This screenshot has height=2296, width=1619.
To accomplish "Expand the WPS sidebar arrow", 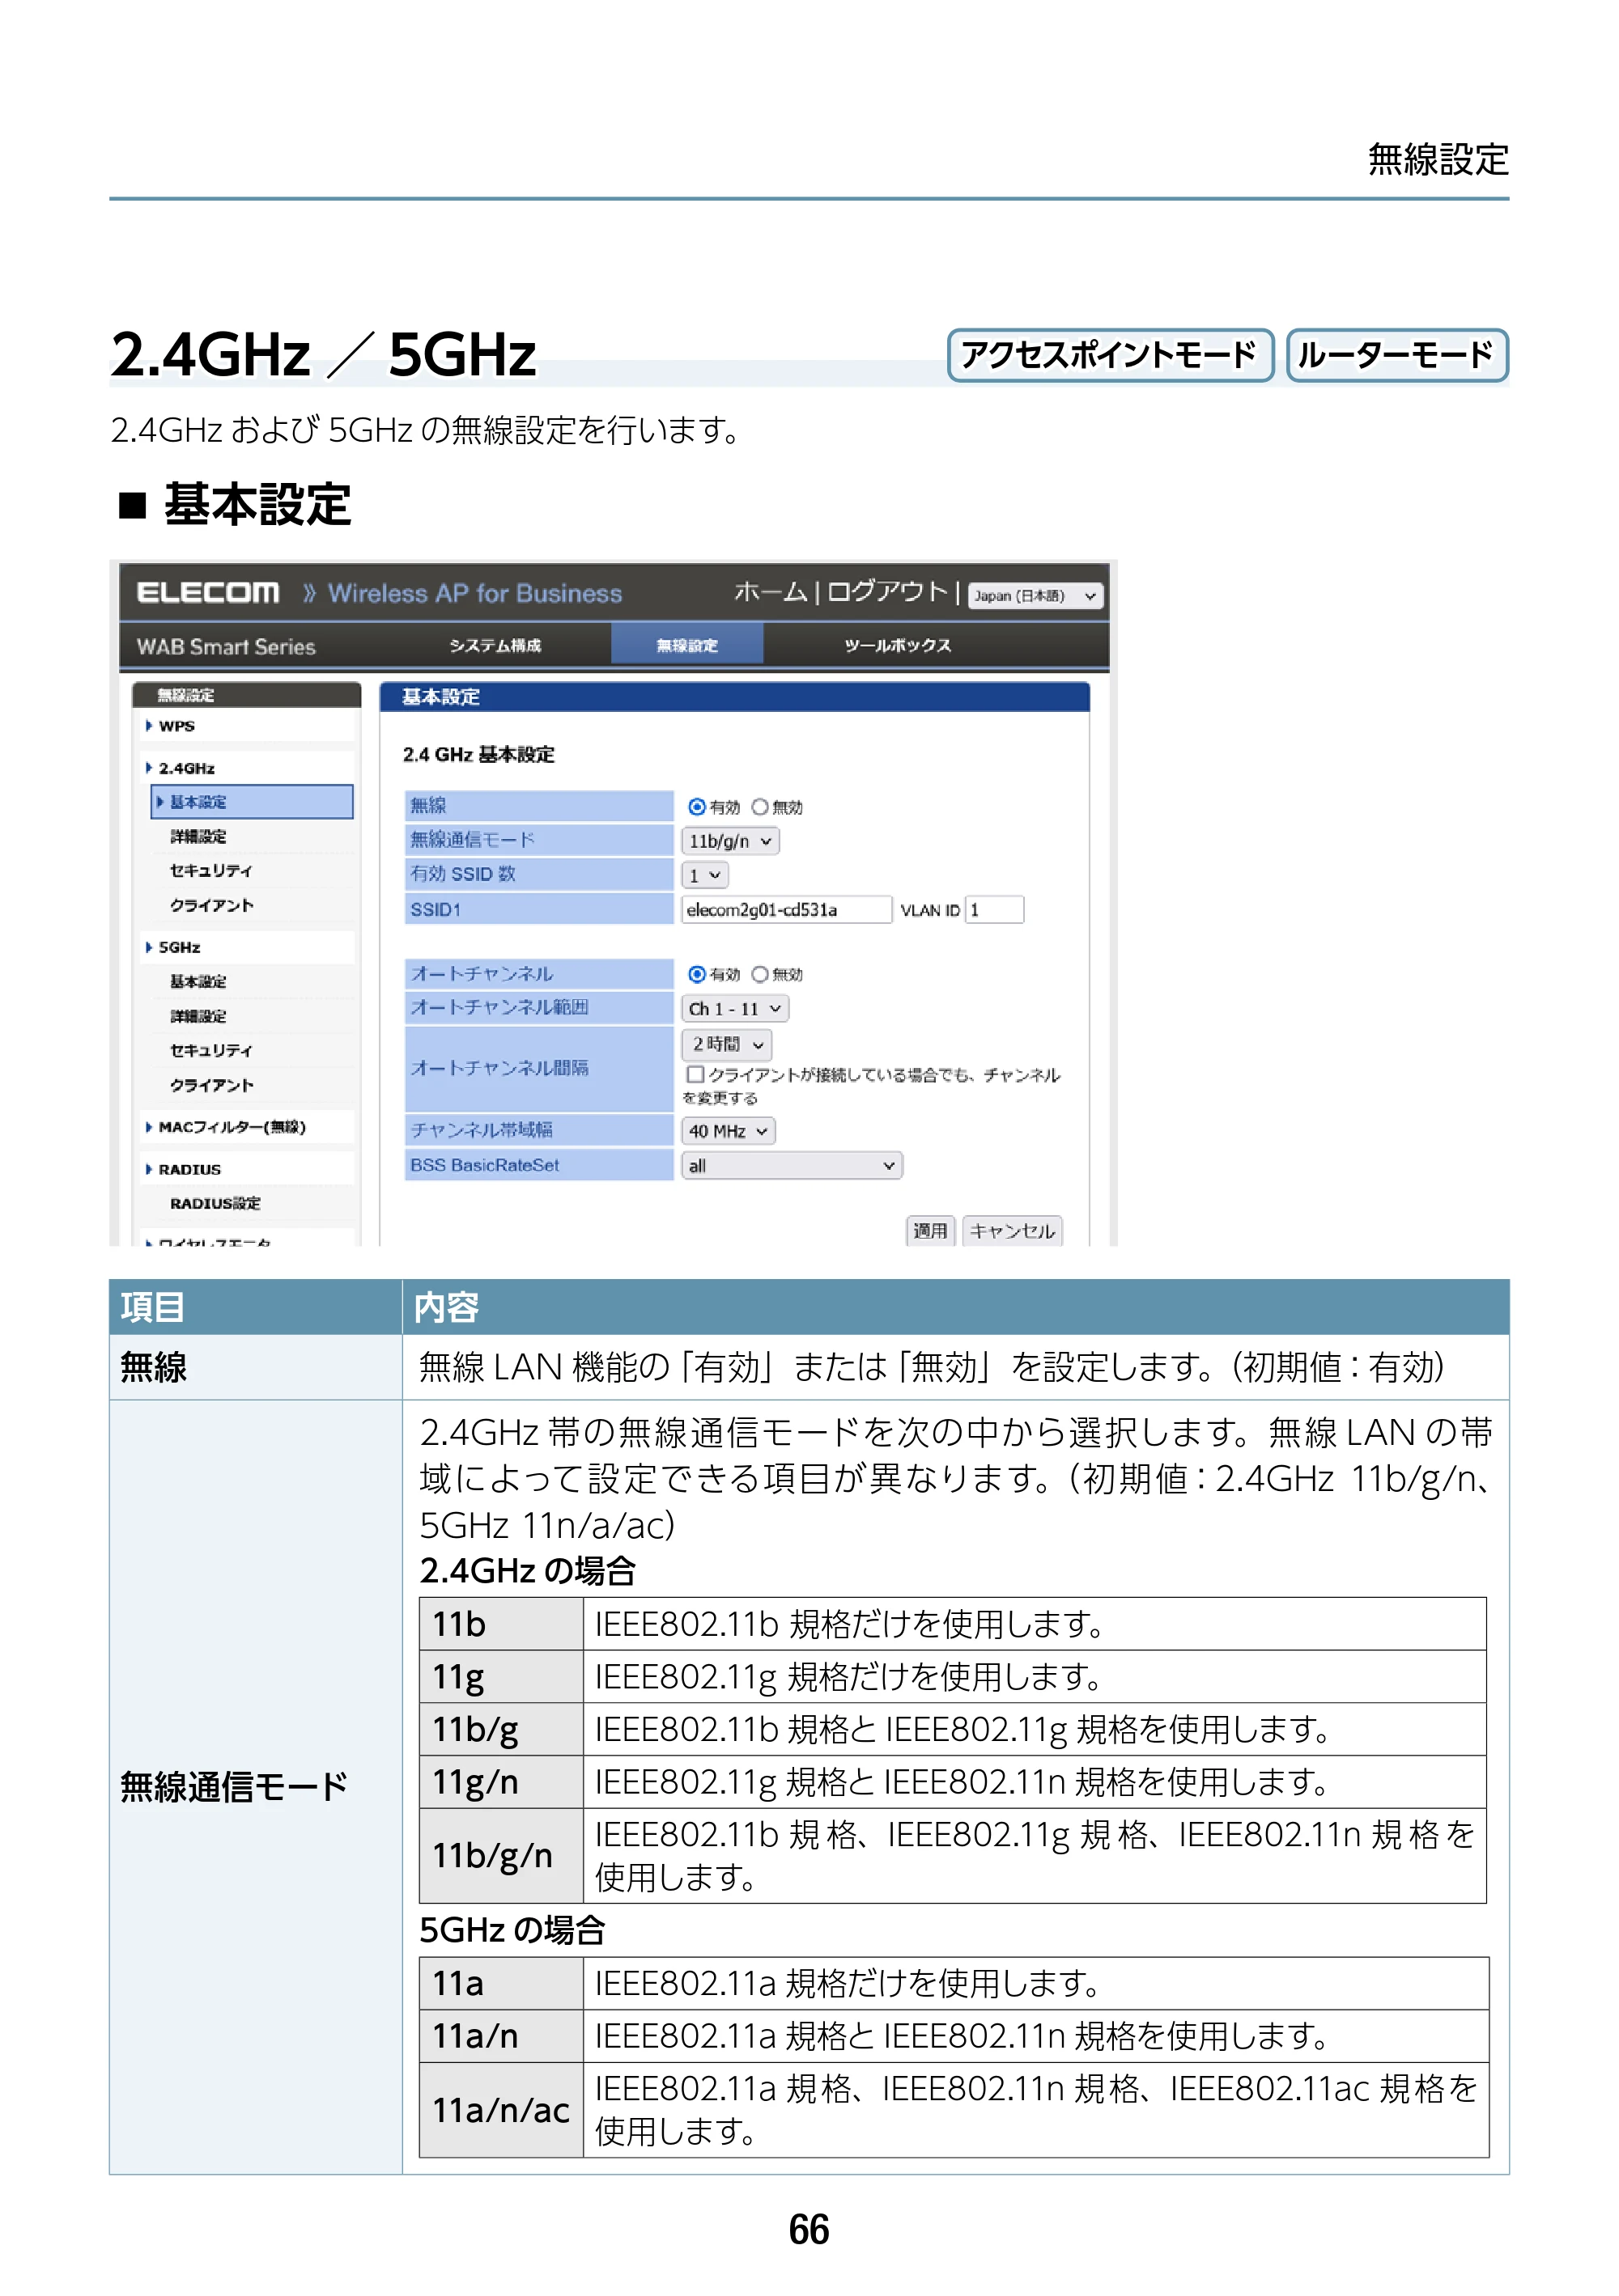I will click(x=149, y=726).
